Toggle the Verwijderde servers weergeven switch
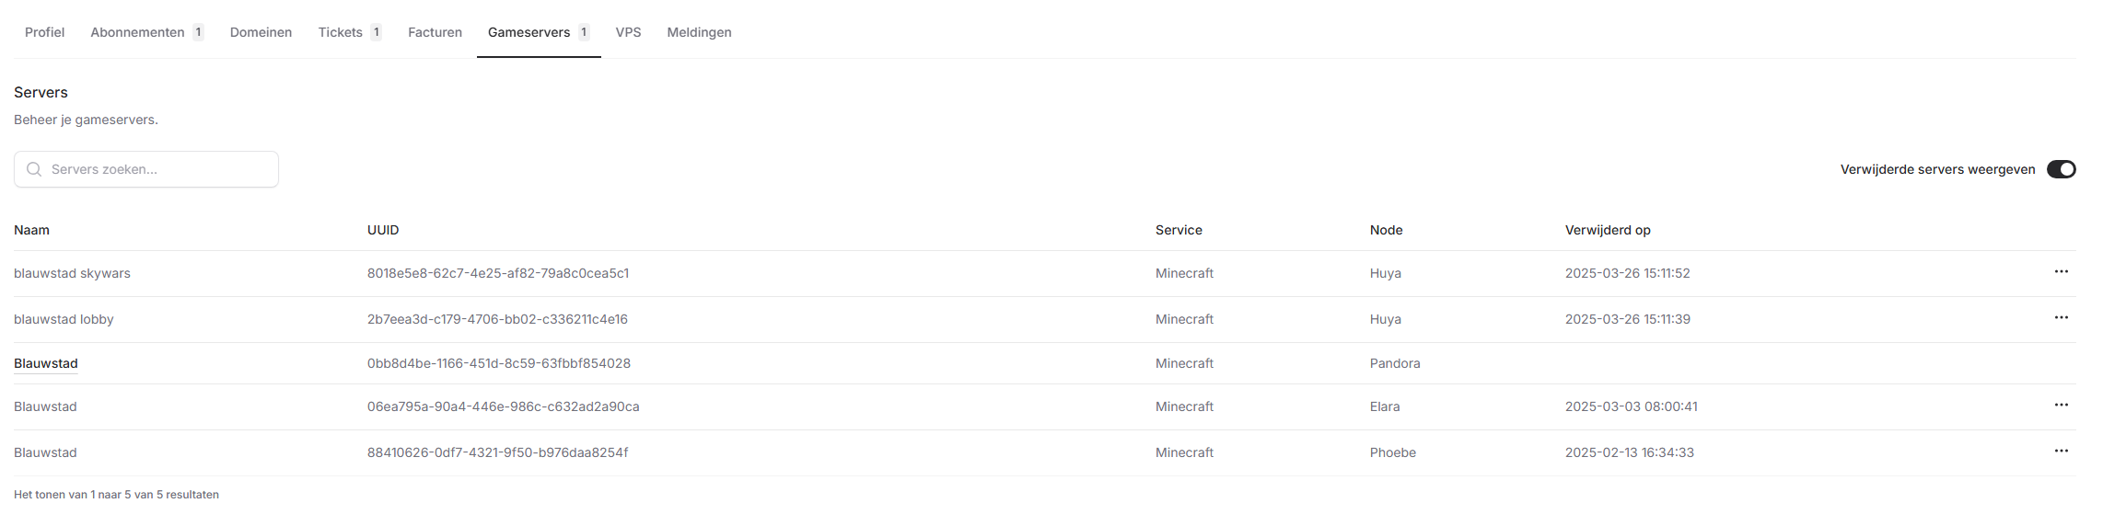This screenshot has height=526, width=2103. (2061, 169)
